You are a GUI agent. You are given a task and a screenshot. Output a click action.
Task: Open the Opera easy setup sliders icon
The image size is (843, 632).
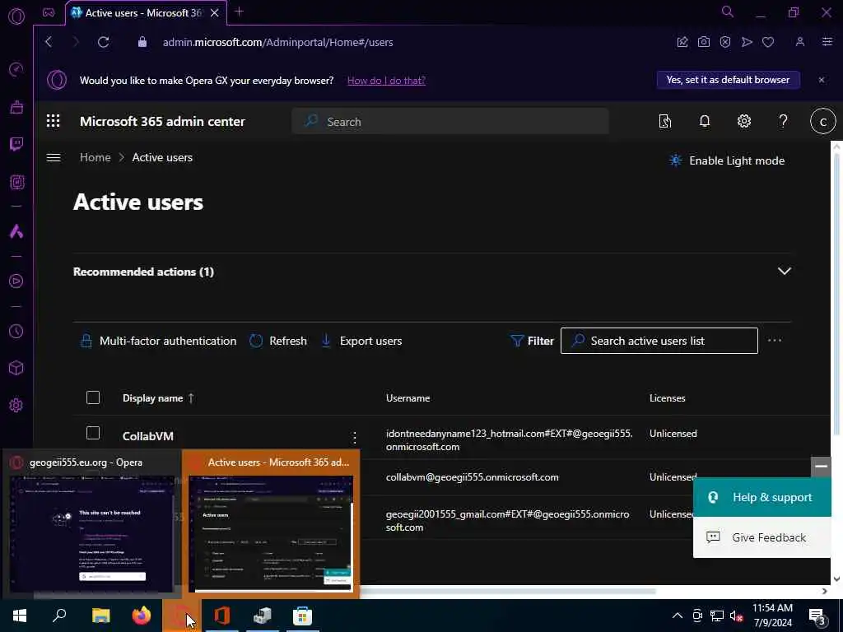tap(827, 42)
